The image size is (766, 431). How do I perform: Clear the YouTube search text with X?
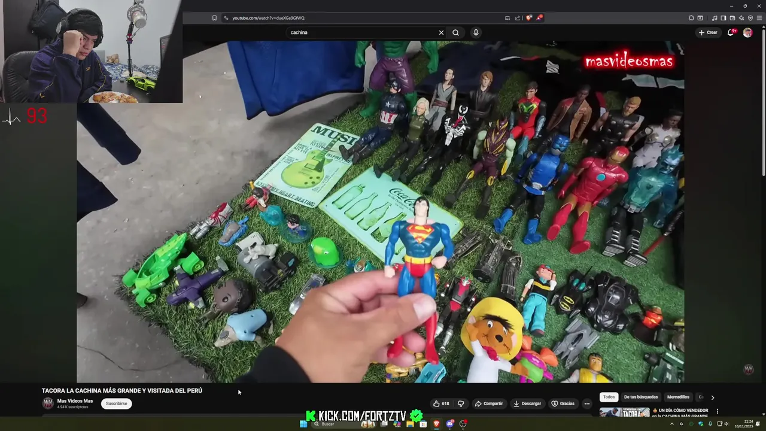point(441,32)
